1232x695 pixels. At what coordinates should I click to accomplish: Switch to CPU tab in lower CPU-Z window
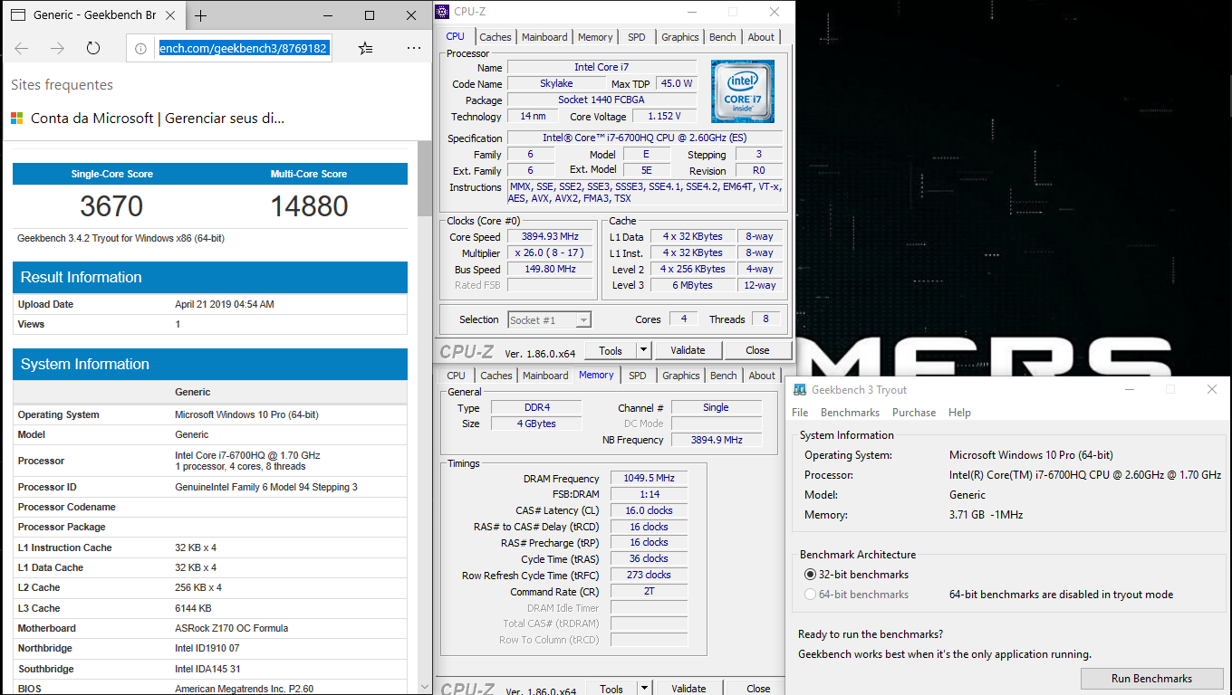coord(457,376)
